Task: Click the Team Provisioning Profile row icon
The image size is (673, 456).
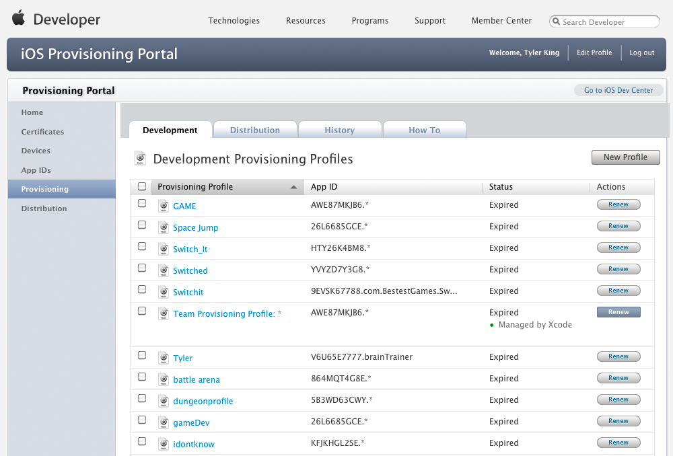Action: point(164,313)
